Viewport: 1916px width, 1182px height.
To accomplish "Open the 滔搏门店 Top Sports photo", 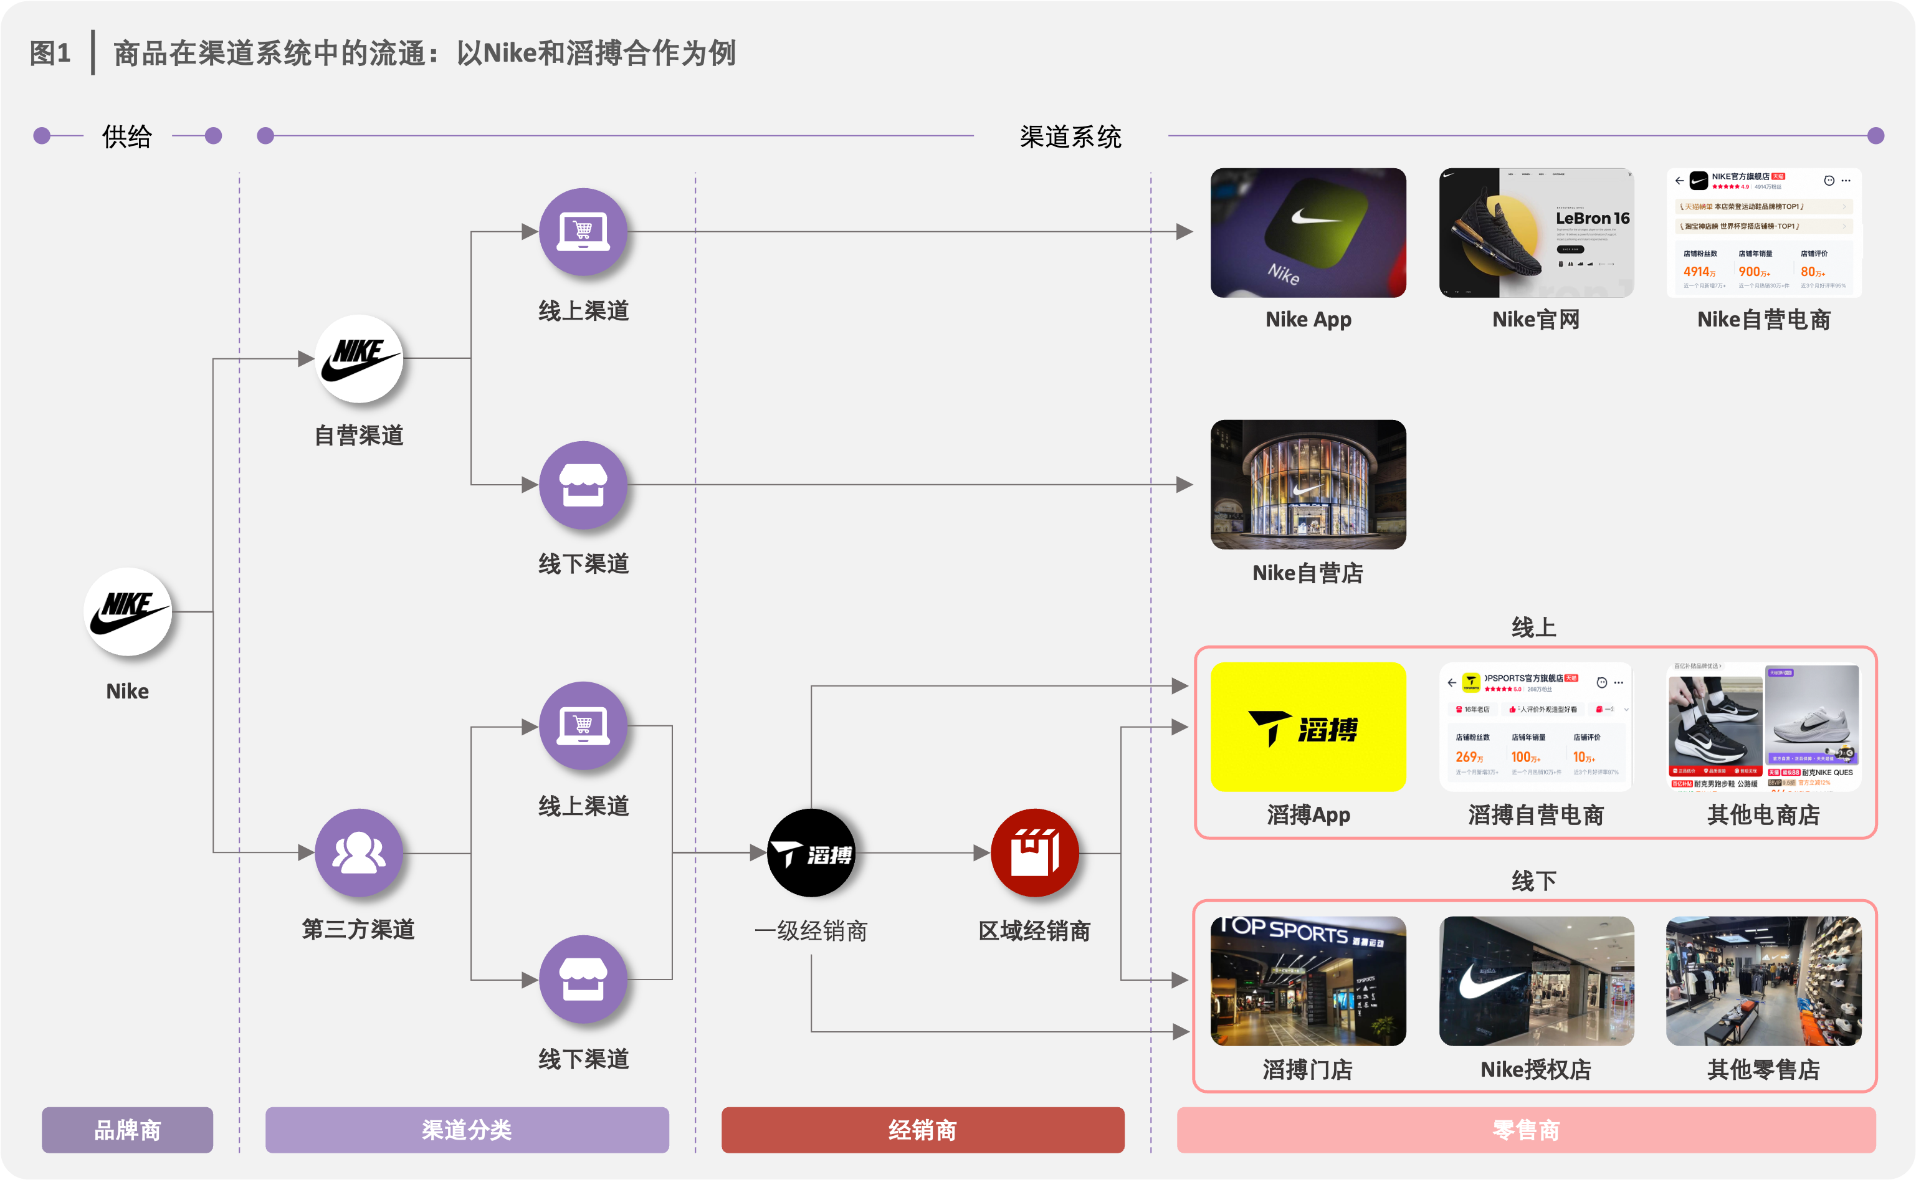I will click(x=1308, y=981).
